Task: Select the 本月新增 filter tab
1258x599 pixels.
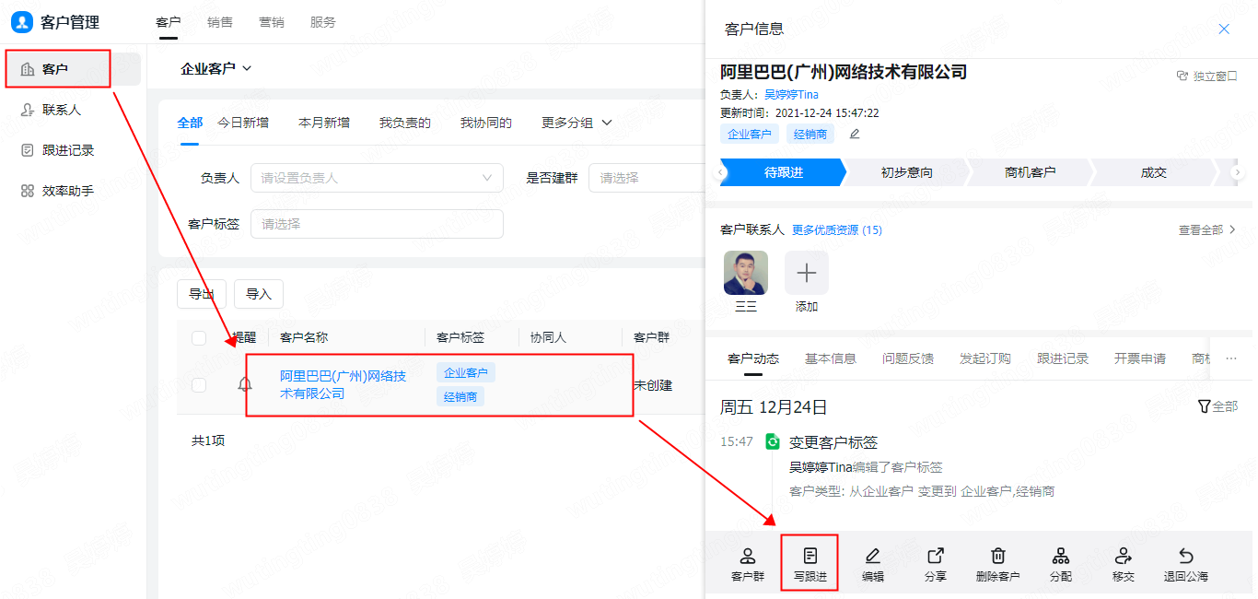Action: coord(324,123)
